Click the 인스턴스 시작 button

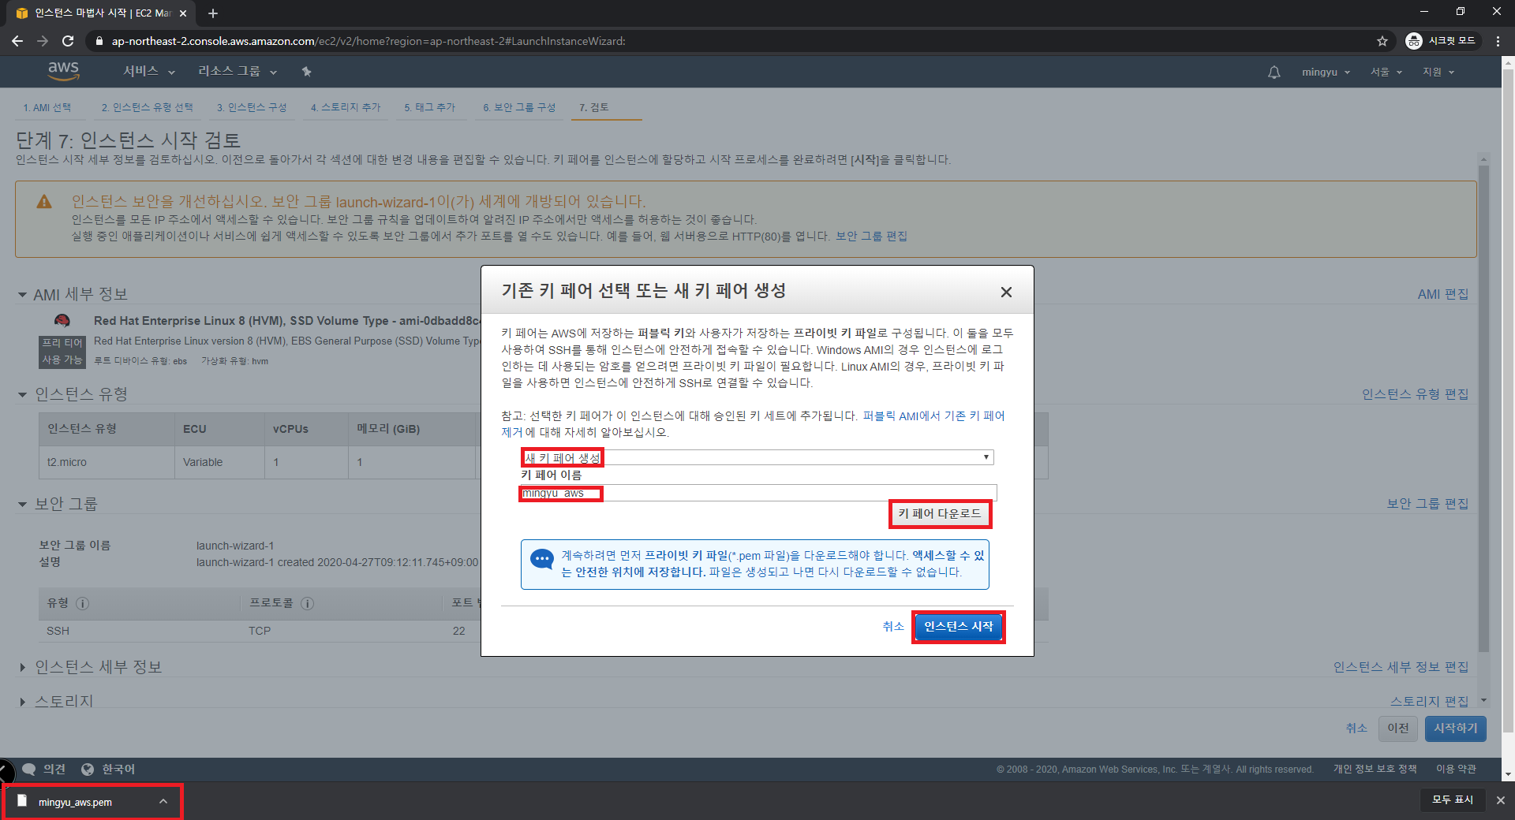959,627
